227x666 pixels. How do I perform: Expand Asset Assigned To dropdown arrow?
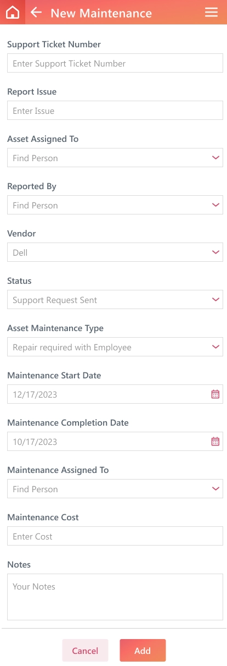click(215, 158)
